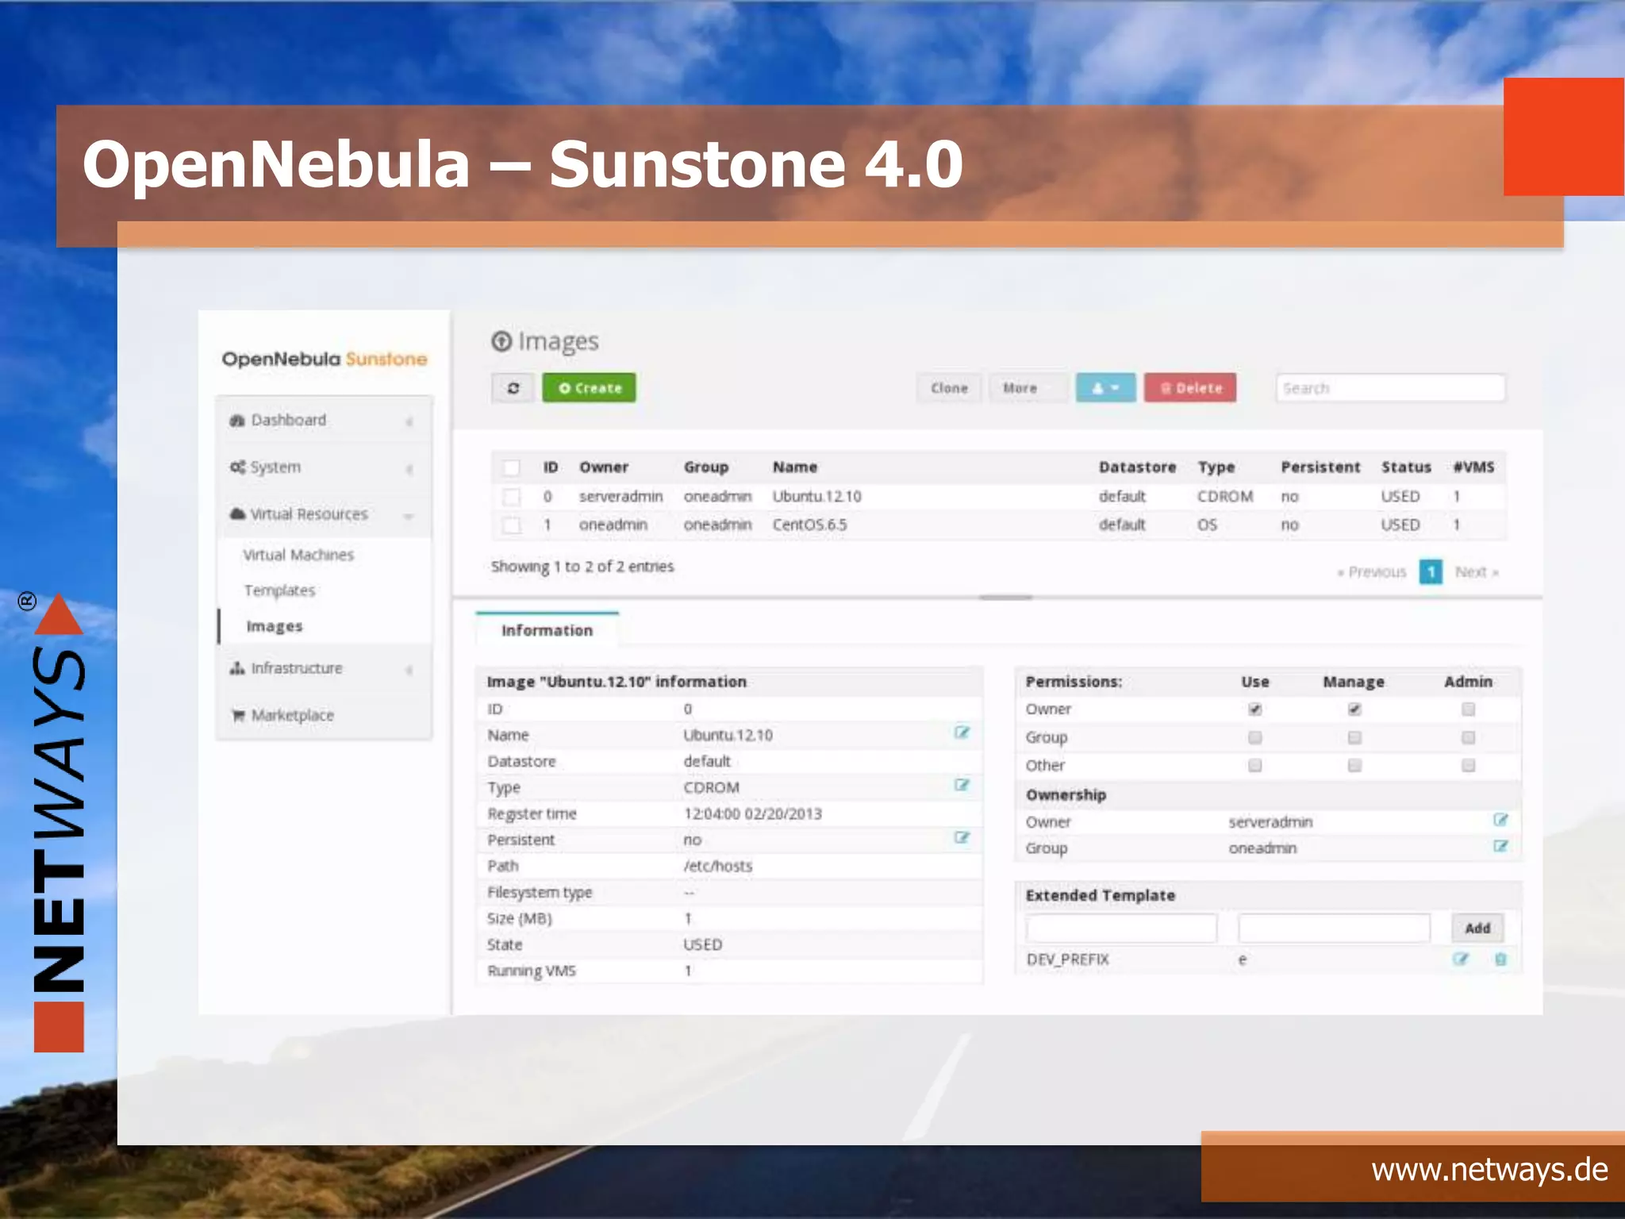Screen dimensions: 1625x1219
Task: Click the Next pagination link
Action: (1477, 572)
